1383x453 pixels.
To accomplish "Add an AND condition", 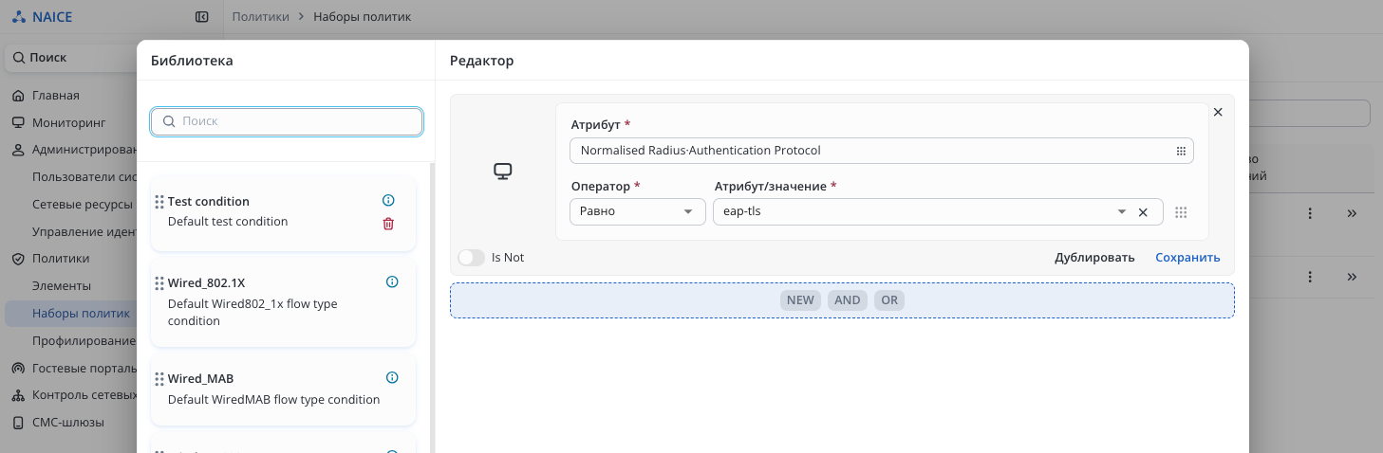I will click(x=847, y=300).
